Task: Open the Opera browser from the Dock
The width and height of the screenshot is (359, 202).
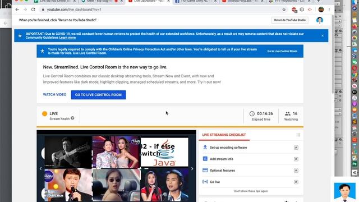Action: pyautogui.click(x=355, y=68)
